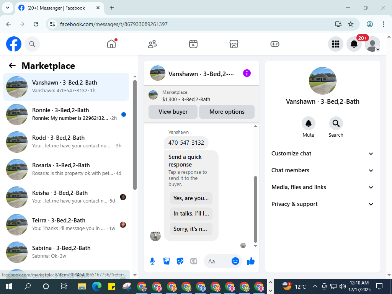This screenshot has width=392, height=294.
Task: Click conversation header house thumbnail
Action: [x=157, y=73]
